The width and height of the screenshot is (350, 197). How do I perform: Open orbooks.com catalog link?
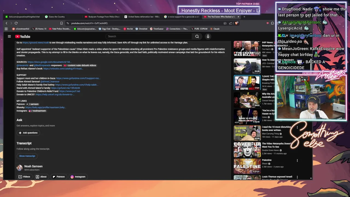[63, 69]
